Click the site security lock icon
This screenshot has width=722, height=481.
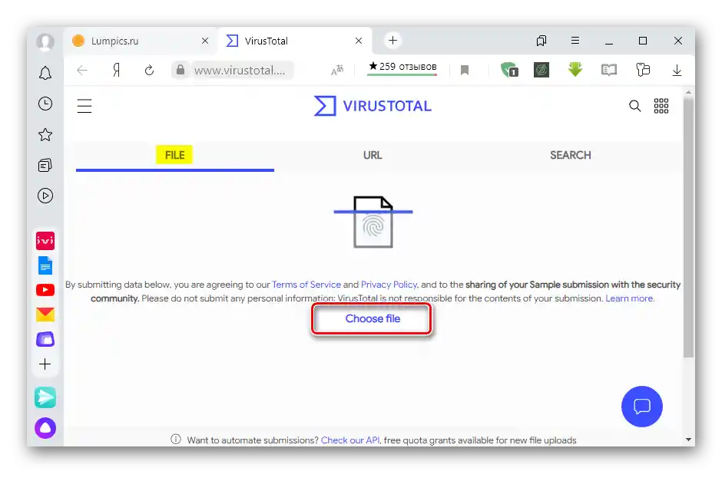point(180,70)
